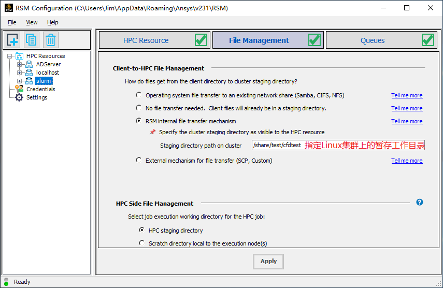Expand the ADServer tree node
443x288 pixels.
tap(20, 64)
